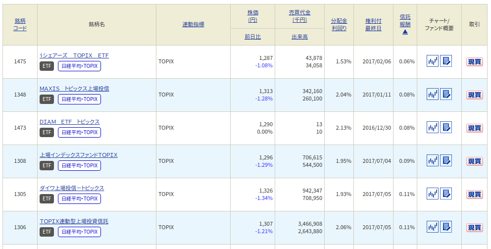Open fund overview icon in 1475 row
The width and height of the screenshot is (491, 249).
tap(446, 61)
